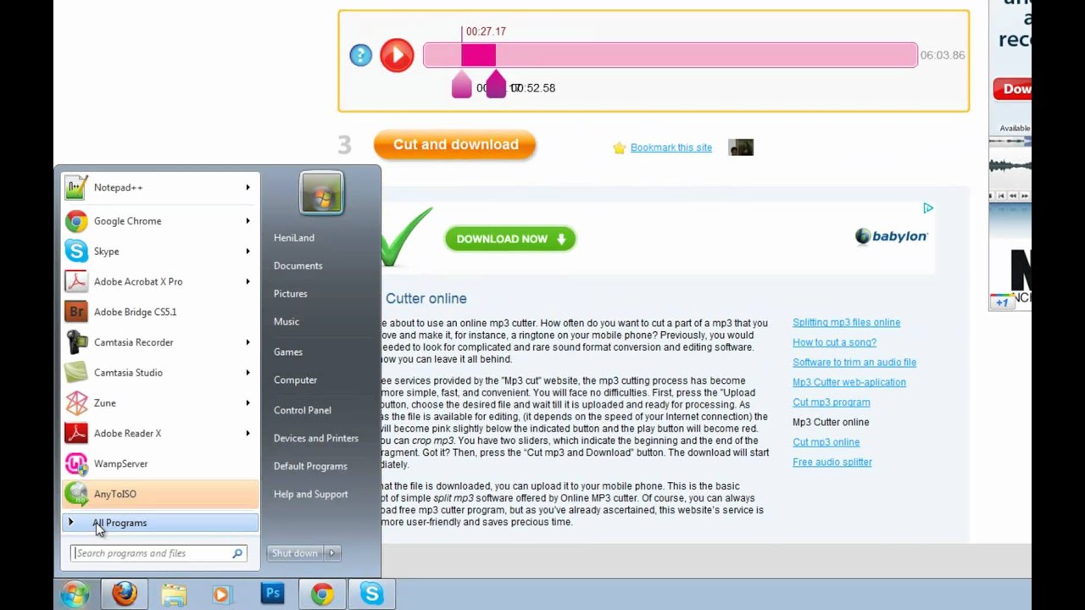Expand Camtasia Studio jump list arrow
This screenshot has height=610, width=1085.
(x=248, y=373)
